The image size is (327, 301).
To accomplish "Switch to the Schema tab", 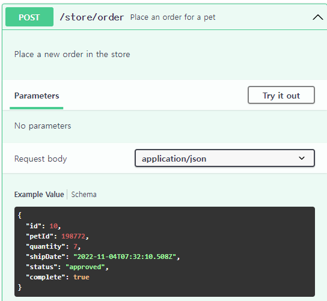I will [x=84, y=194].
